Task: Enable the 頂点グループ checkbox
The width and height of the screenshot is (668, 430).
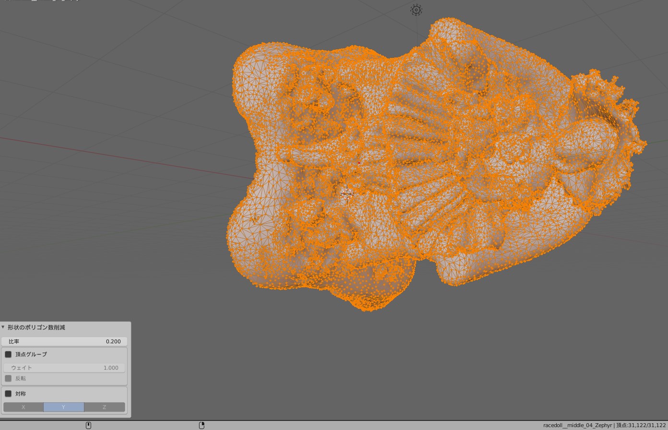Action: [8, 354]
